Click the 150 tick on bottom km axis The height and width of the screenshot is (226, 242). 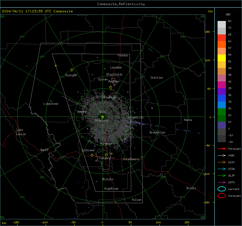pos(187,222)
